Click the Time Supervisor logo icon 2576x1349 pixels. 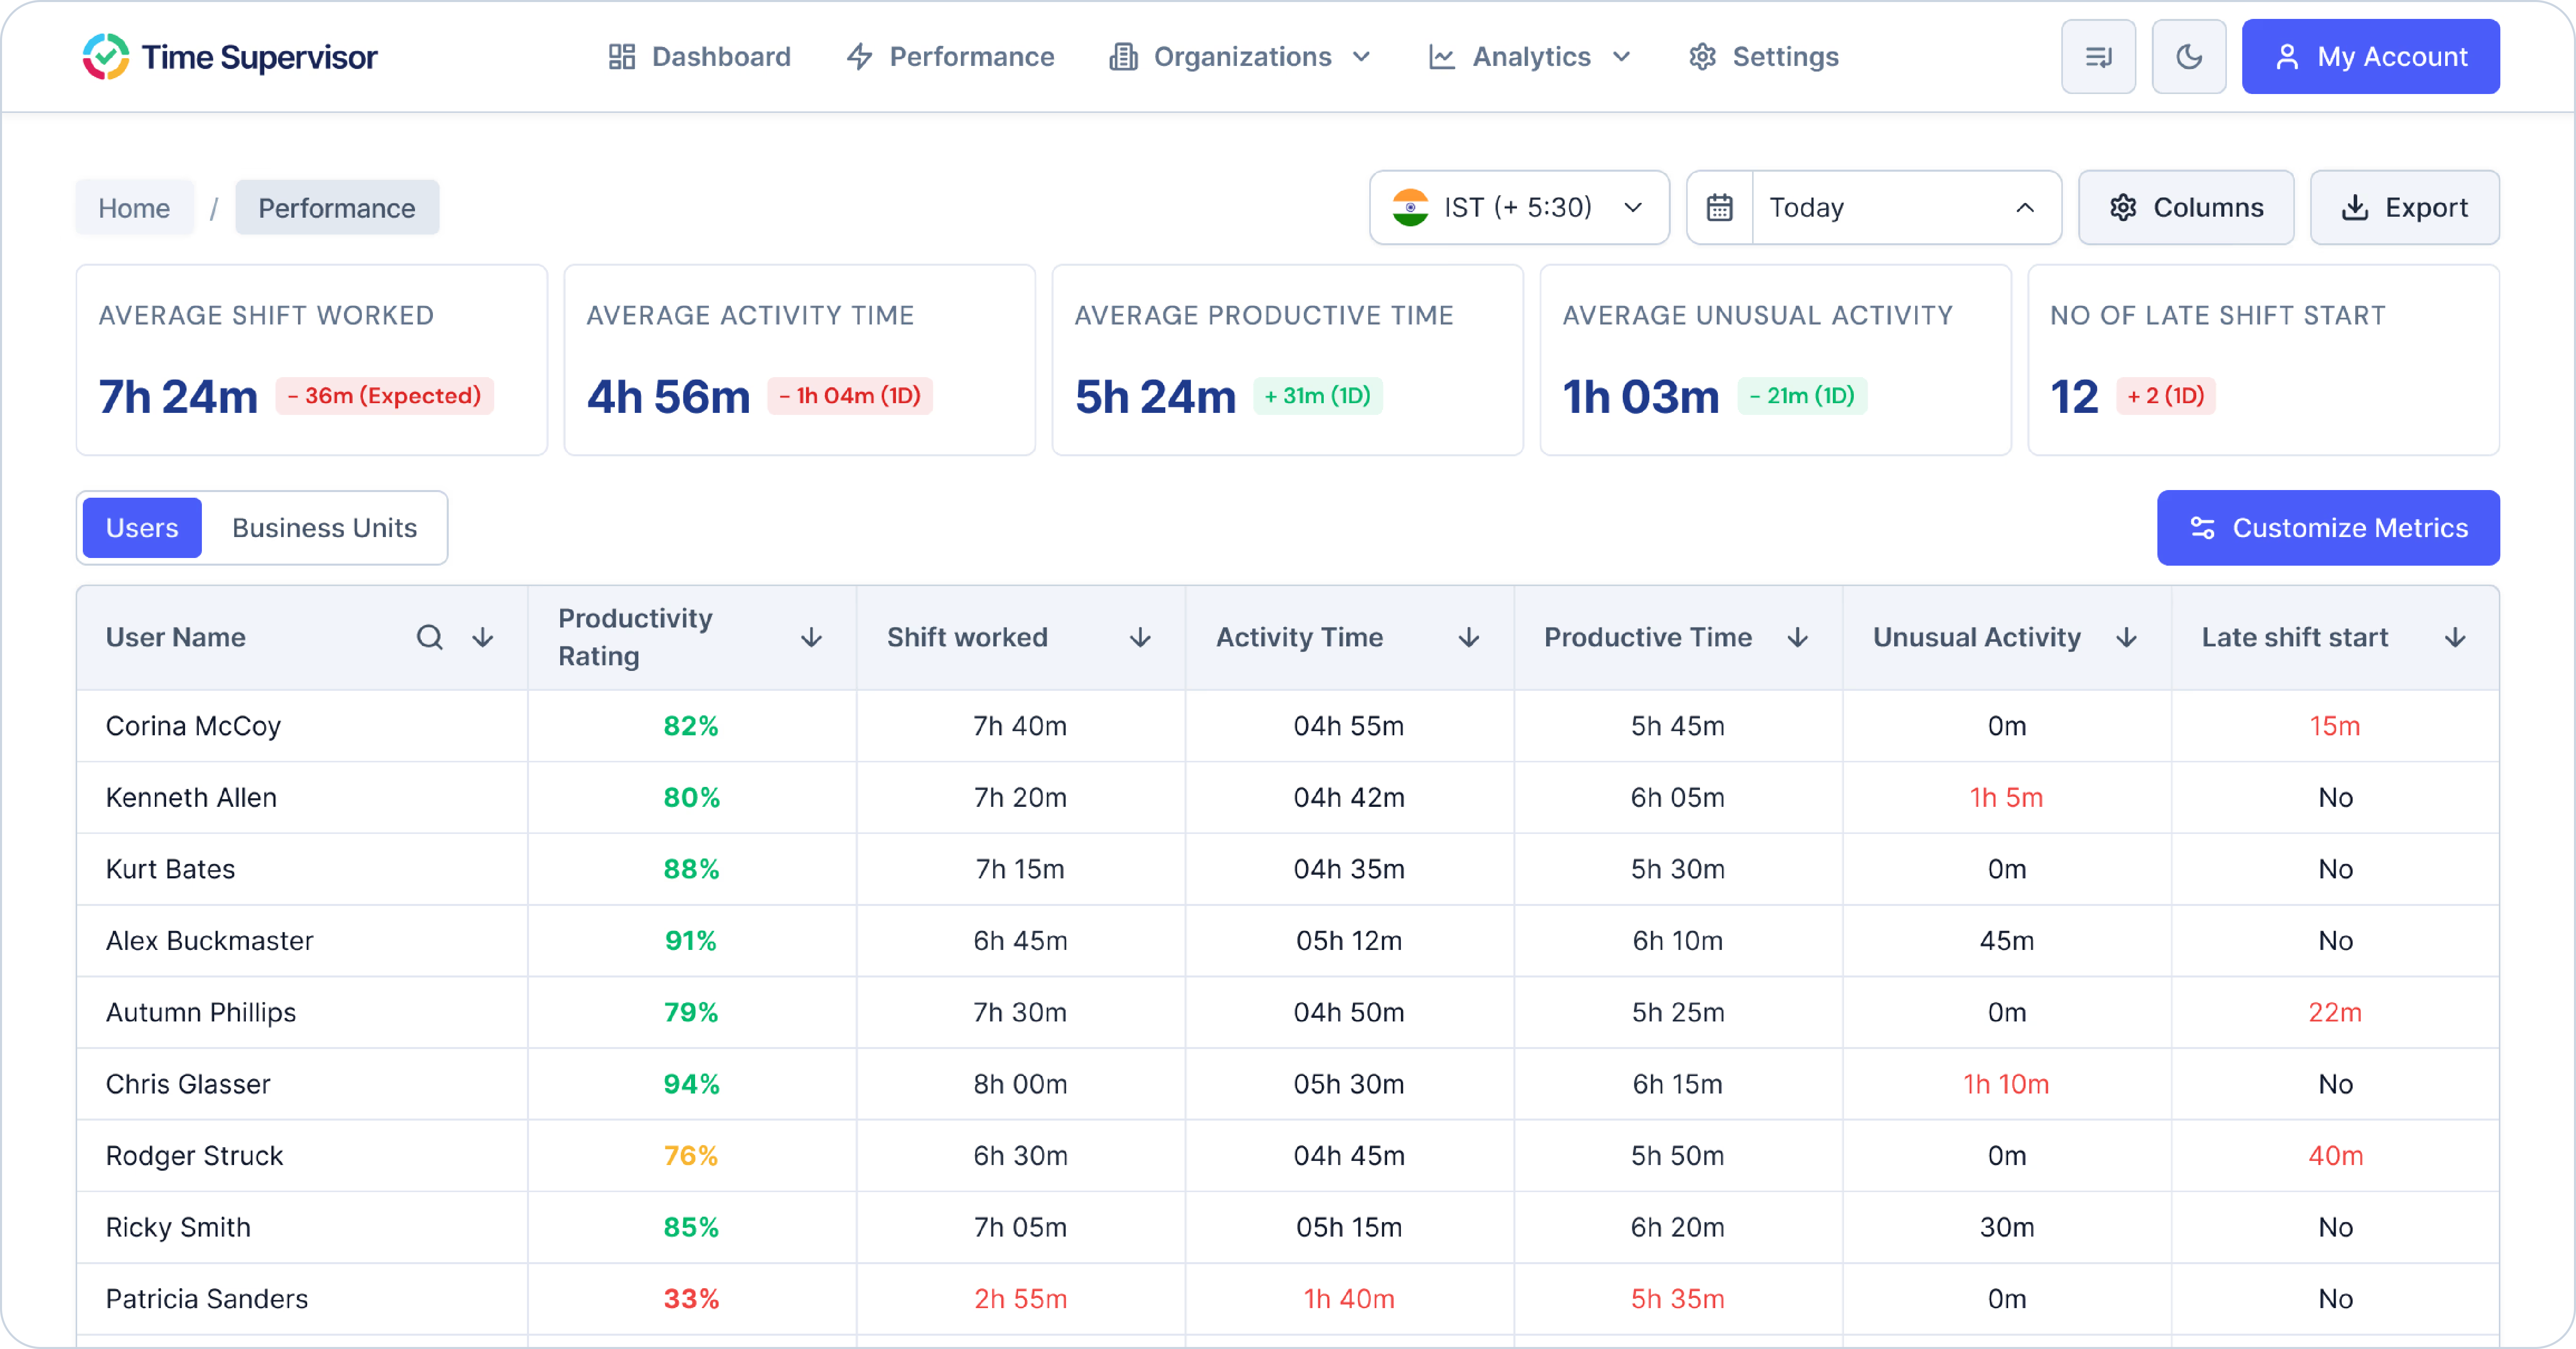105,56
